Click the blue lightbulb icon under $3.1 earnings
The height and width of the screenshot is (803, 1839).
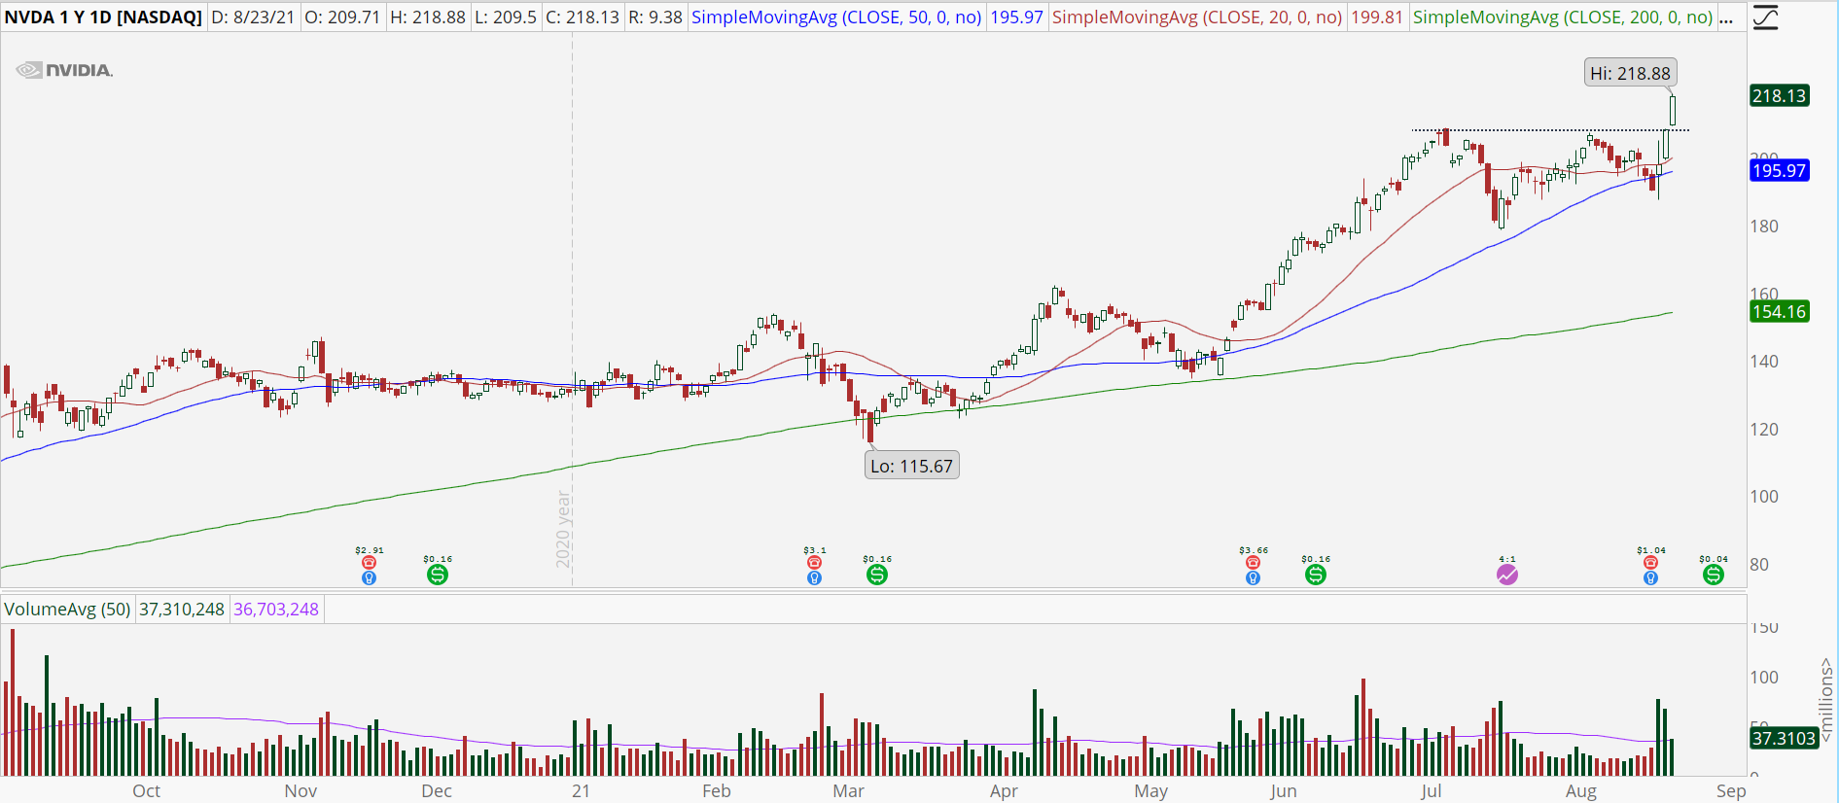[x=814, y=577]
